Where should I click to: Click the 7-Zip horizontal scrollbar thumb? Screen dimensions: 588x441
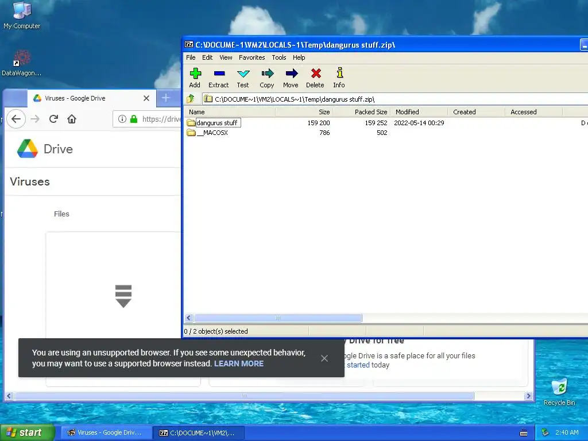coord(278,318)
